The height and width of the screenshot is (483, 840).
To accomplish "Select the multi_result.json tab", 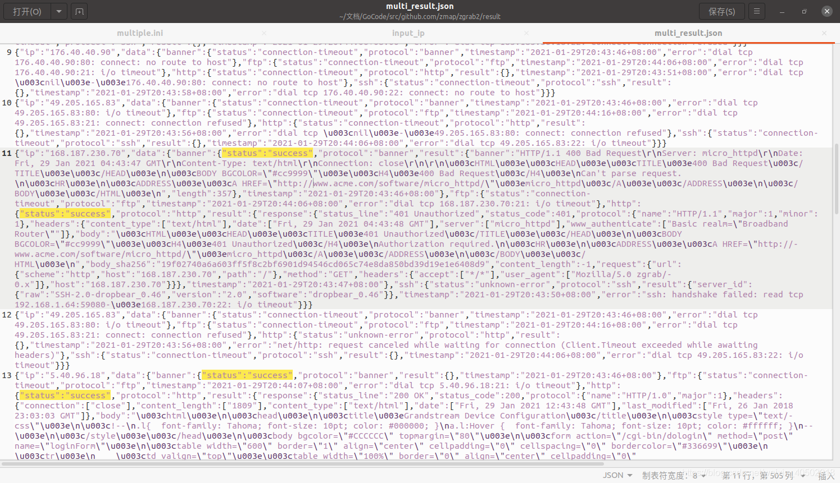I will coord(688,33).
